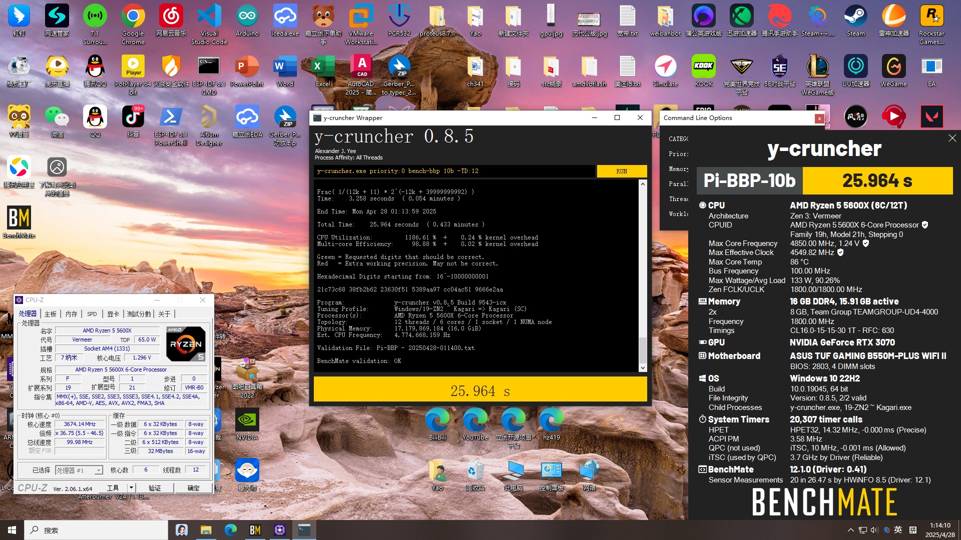Click the yellow 25.964 s result bar
The image size is (961, 540).
[x=480, y=390]
